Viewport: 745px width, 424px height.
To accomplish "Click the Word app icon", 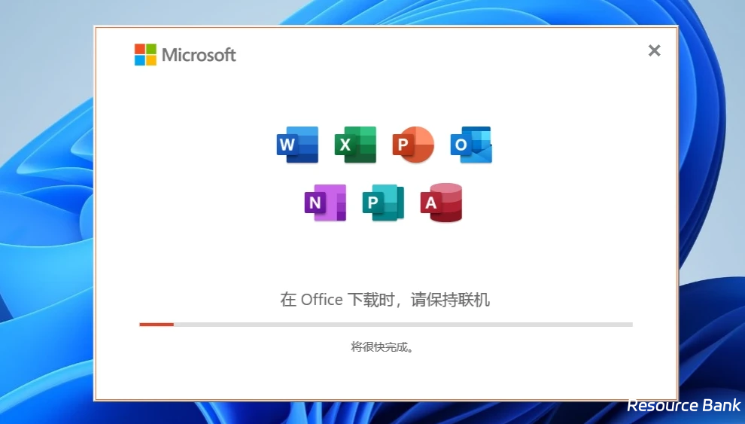I will point(297,145).
